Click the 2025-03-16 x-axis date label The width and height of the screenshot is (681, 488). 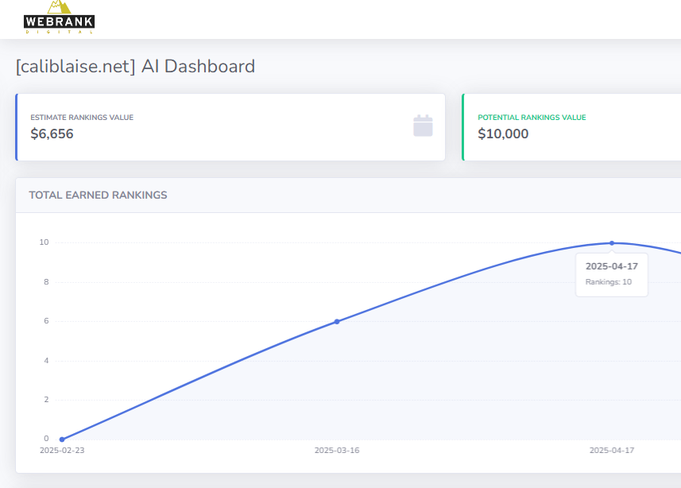(337, 451)
